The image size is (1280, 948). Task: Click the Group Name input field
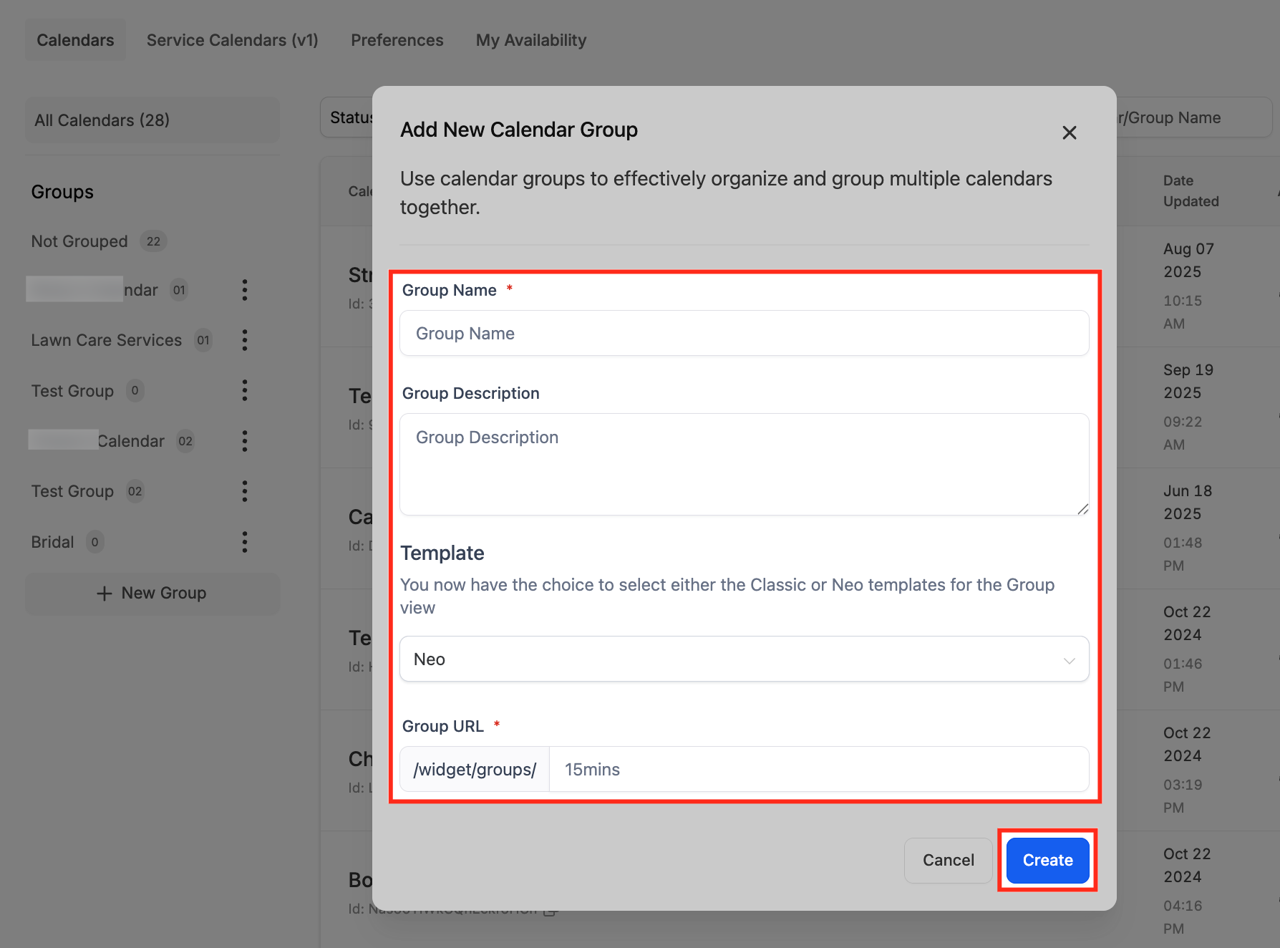(x=745, y=333)
